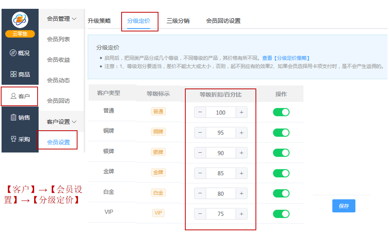Toggle the 普通 level switch

[x=281, y=112]
